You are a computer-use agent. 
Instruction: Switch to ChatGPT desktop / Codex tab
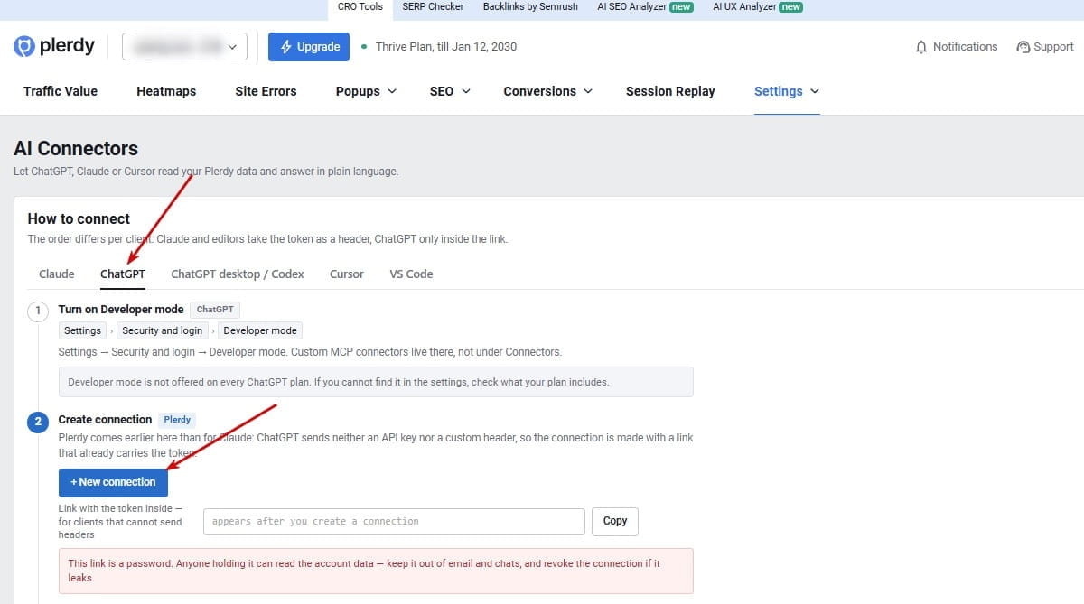[x=238, y=274]
